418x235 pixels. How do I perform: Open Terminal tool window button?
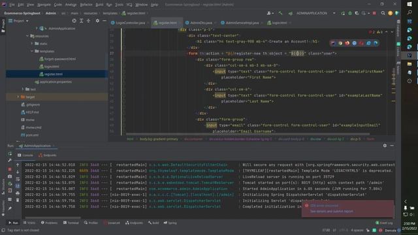point(71,223)
